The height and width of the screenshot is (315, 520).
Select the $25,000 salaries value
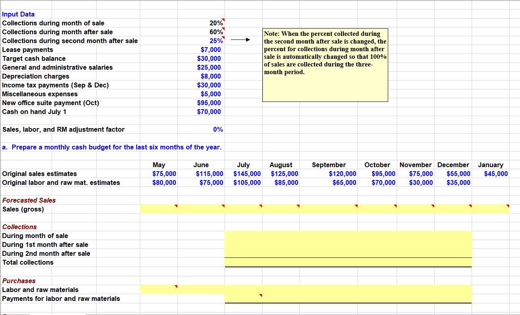[x=209, y=67]
